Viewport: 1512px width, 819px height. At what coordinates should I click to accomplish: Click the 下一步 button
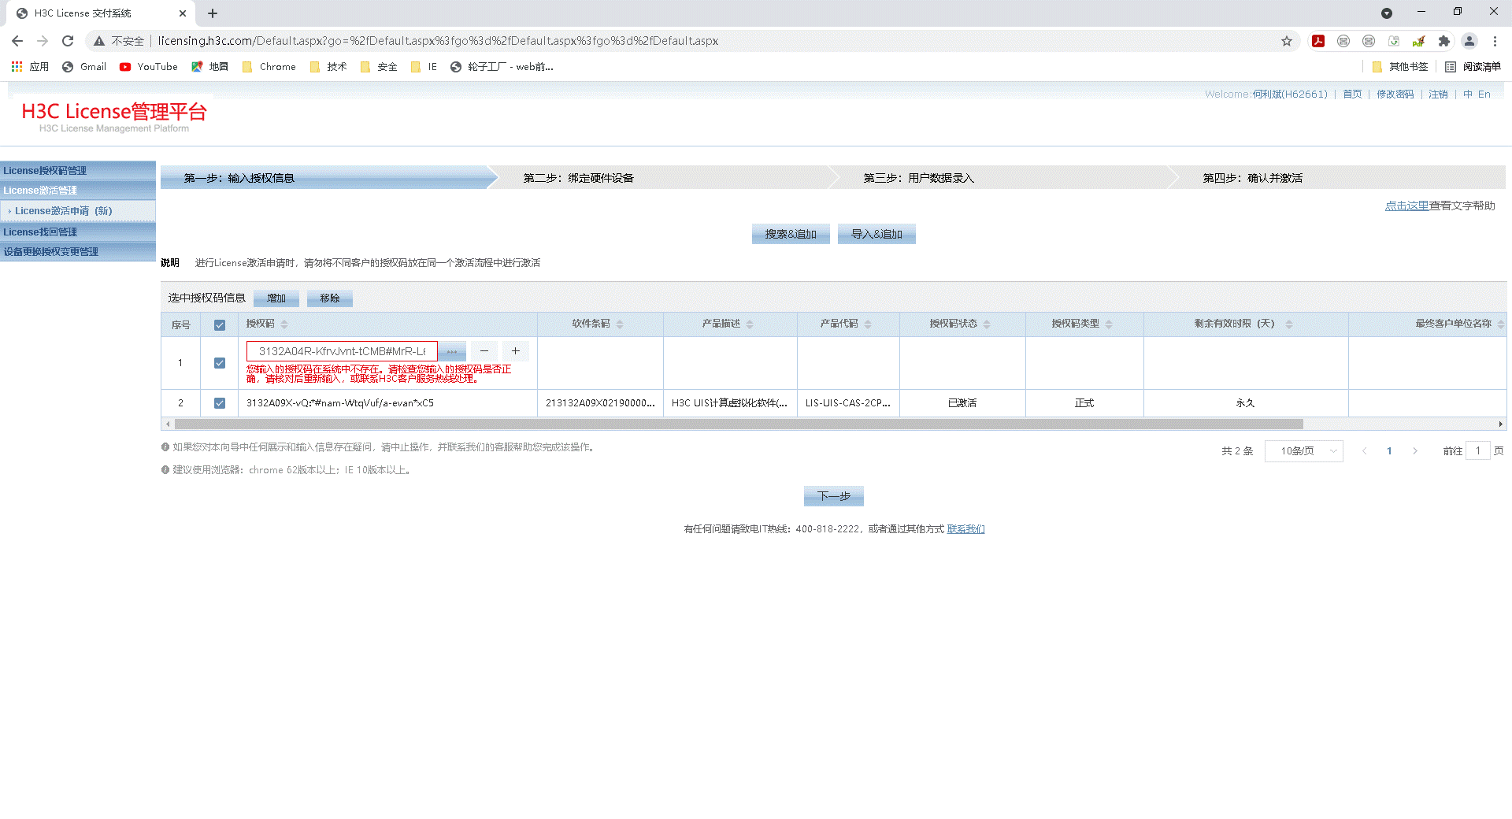(834, 496)
